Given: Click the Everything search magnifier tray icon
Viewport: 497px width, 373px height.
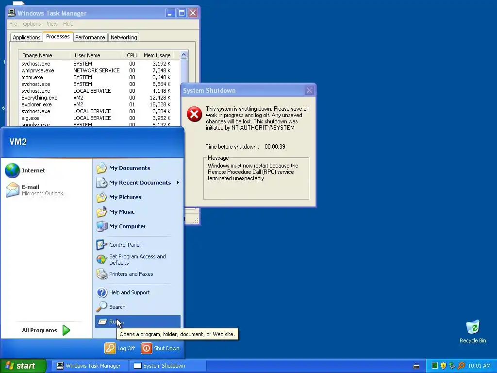Looking at the screenshot, I should [461, 366].
